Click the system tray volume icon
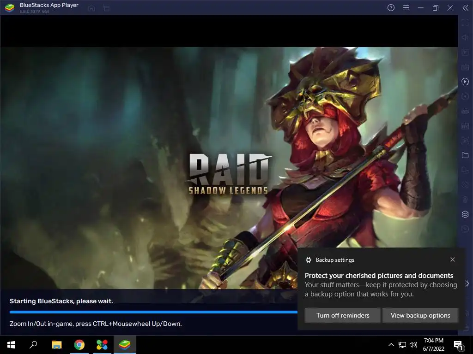The image size is (473, 354). click(x=413, y=345)
